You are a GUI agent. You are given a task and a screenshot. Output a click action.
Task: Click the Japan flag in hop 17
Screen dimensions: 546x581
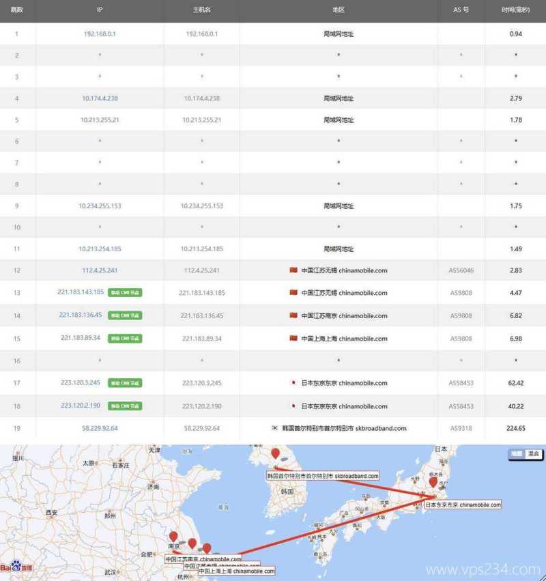pyautogui.click(x=293, y=383)
